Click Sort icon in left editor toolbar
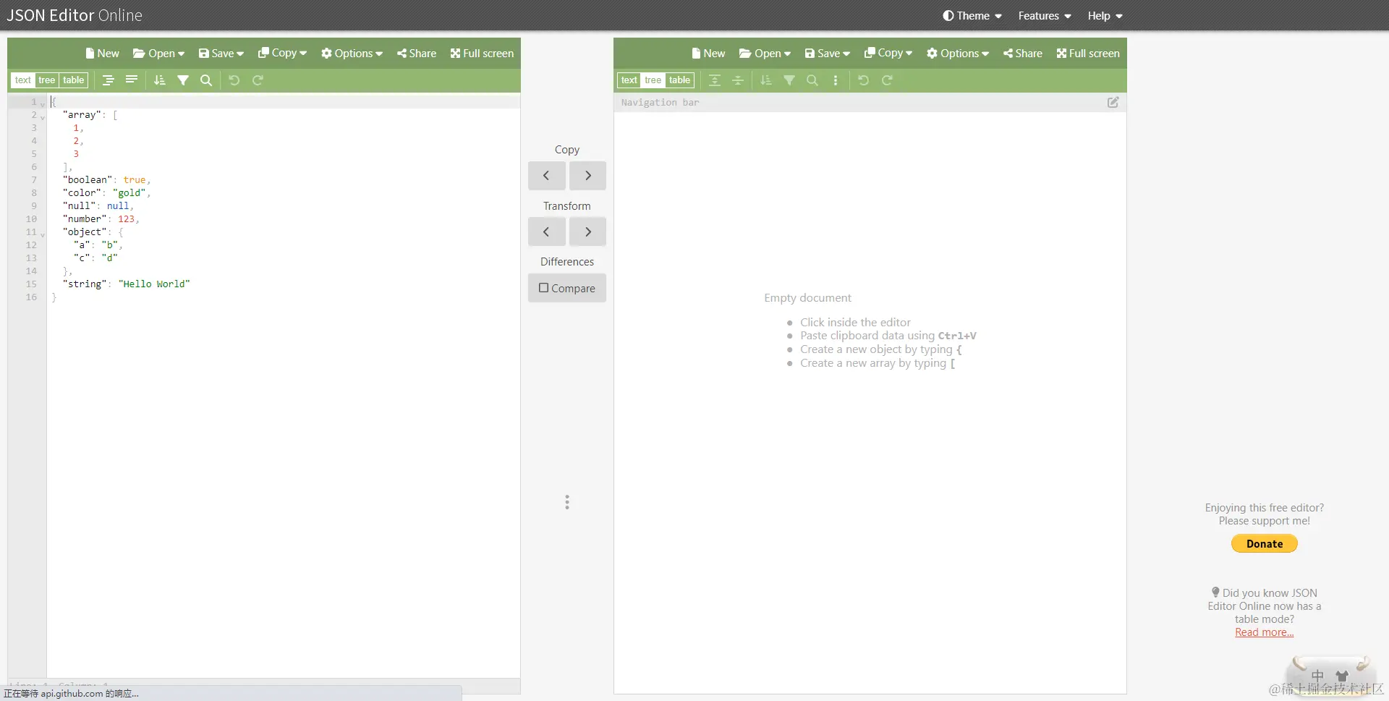 coord(160,80)
